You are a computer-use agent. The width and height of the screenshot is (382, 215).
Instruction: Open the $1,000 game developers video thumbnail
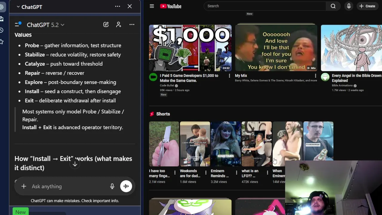tap(190, 48)
